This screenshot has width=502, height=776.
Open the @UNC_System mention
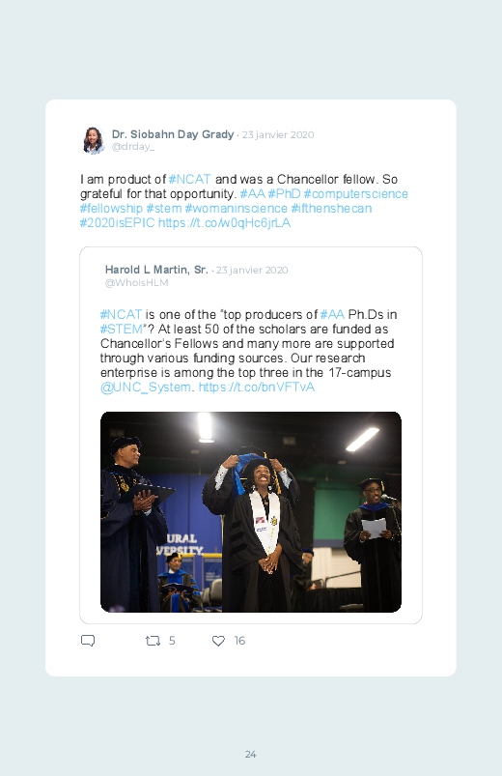[x=146, y=387]
